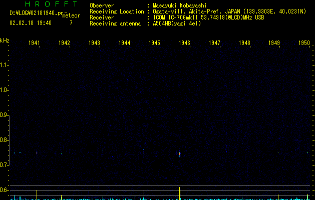
Task: Click time axis label 1944
Action: [124, 43]
